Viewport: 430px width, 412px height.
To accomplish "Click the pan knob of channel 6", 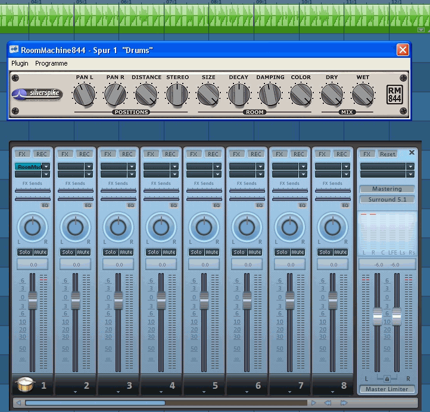I will (247, 227).
